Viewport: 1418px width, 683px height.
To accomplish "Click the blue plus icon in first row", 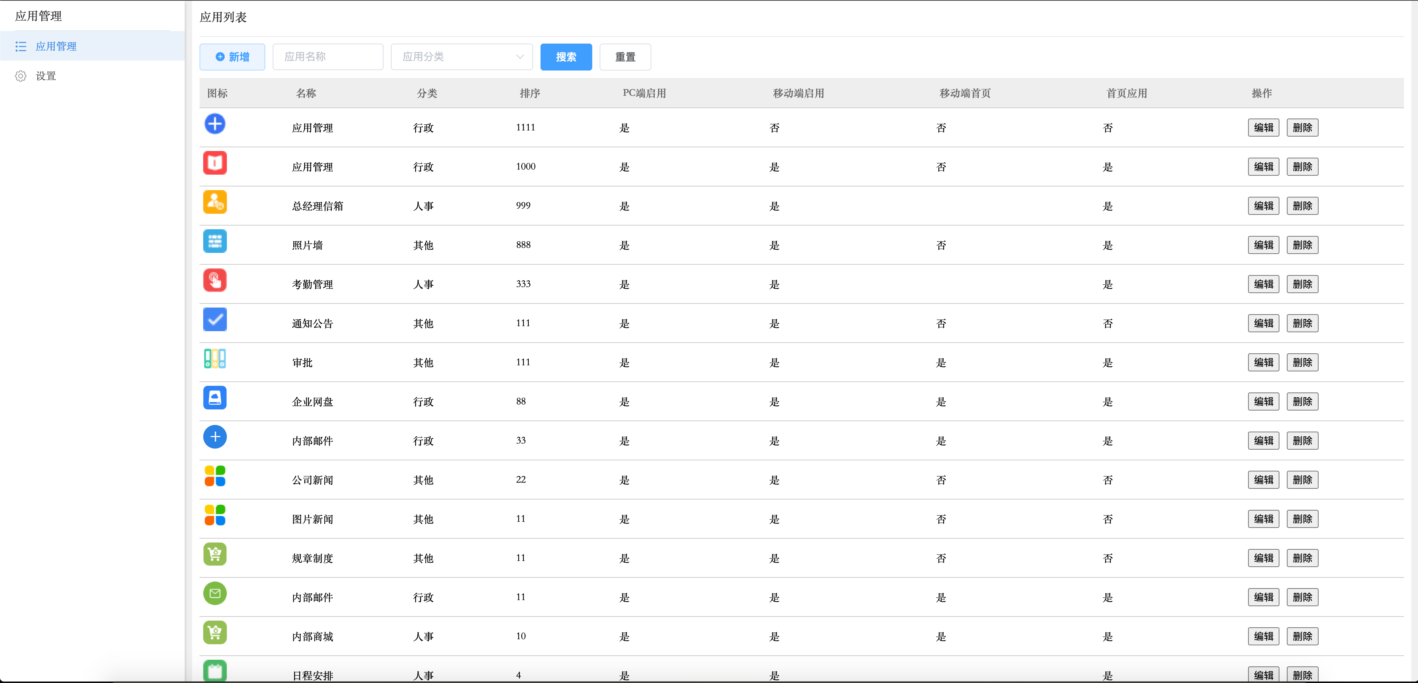I will click(215, 124).
